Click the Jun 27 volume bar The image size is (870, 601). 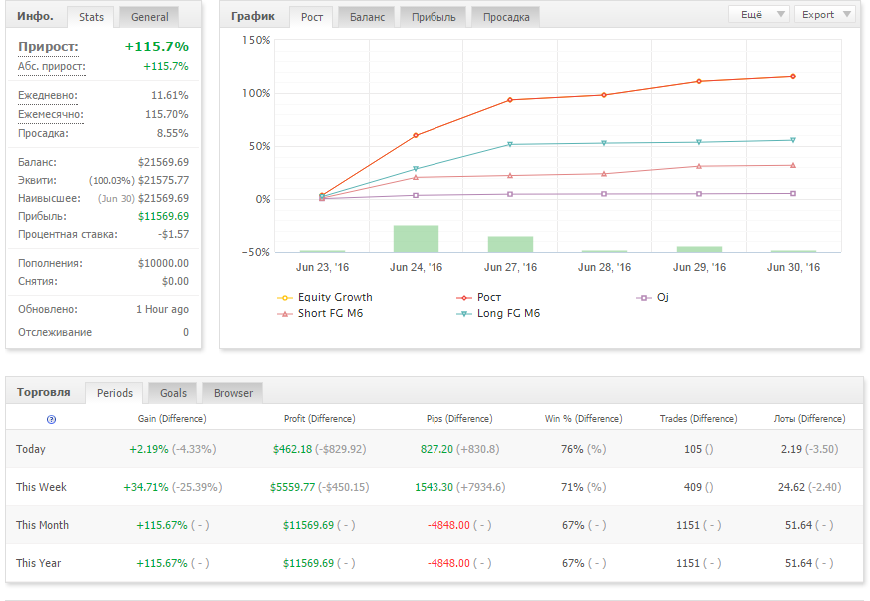[510, 244]
